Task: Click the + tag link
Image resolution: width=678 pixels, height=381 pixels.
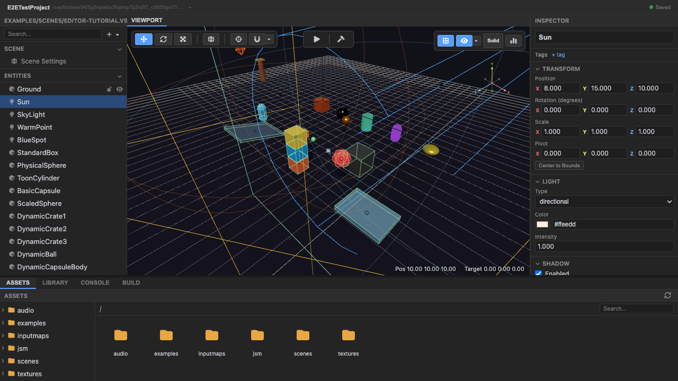Action: coord(558,55)
